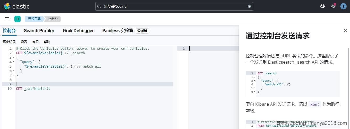Image resolution: width=350 pixels, height=129 pixels.
Task: Open the help menu icon
Action: click(322, 6)
